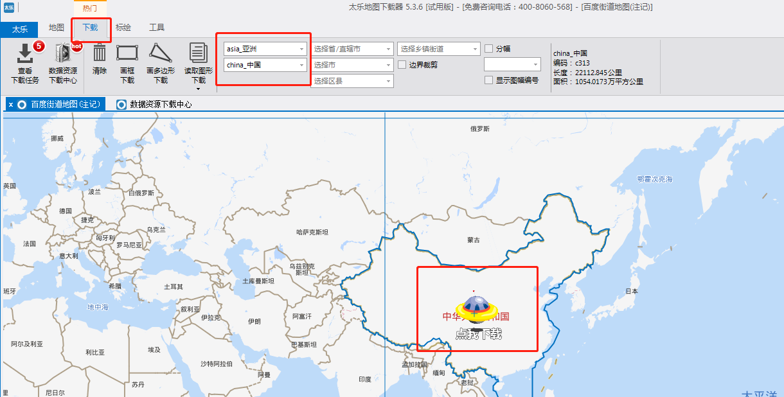784x397 pixels.
Task: Click the 面积 area info line
Action: click(x=598, y=82)
